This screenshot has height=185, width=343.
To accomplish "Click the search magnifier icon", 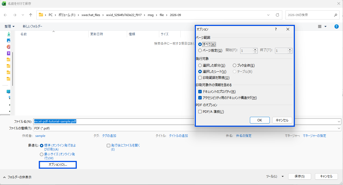I will (336, 15).
